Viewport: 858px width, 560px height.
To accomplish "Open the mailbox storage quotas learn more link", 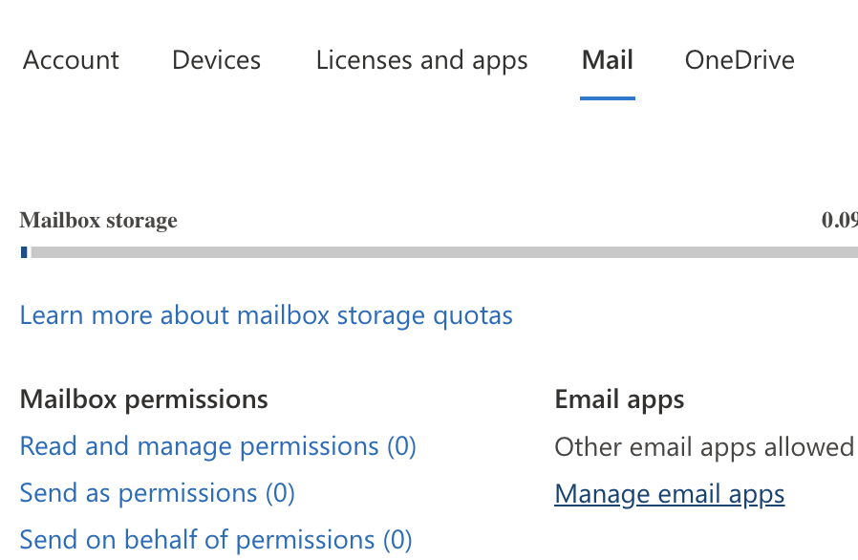I will [x=266, y=315].
